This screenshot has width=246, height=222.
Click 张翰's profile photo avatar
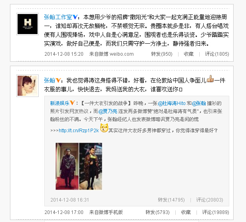28,86
